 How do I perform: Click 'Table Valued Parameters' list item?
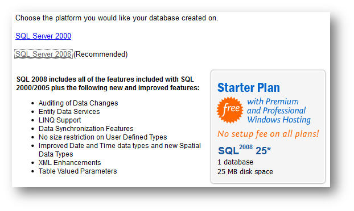click(77, 171)
